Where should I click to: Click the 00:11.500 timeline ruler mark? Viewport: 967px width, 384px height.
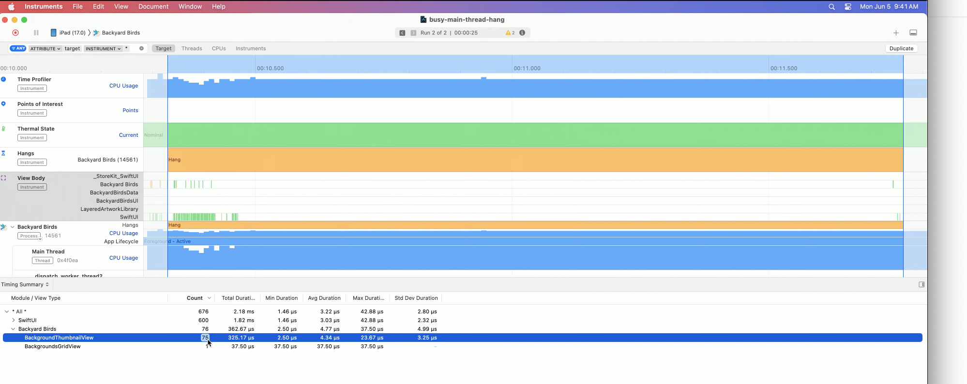(784, 68)
